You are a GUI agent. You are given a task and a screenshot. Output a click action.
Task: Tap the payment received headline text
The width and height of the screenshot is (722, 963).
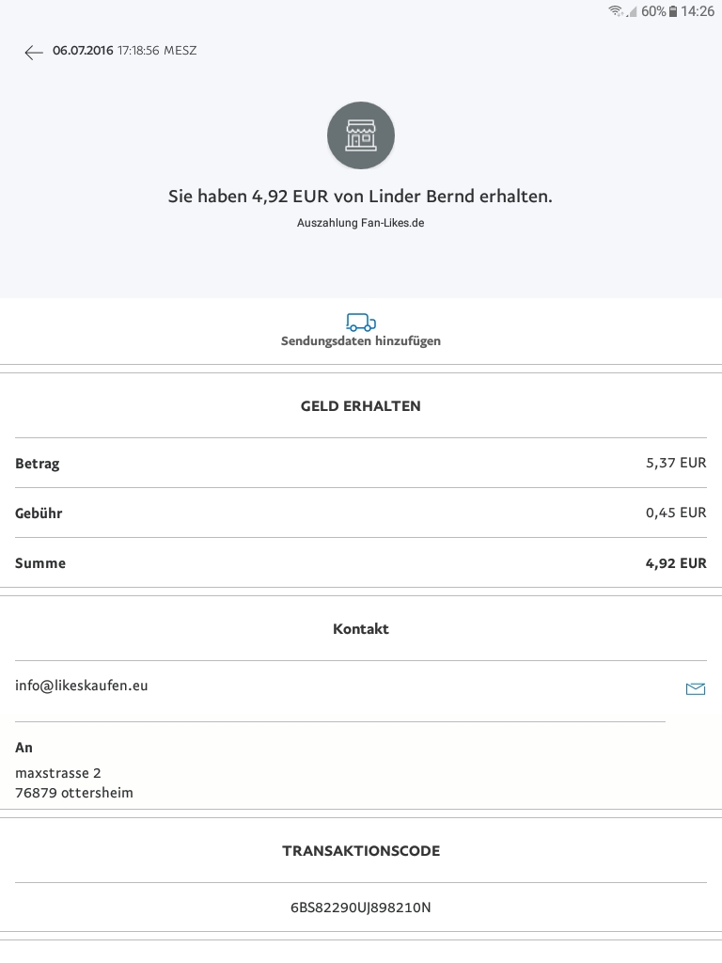point(361,197)
